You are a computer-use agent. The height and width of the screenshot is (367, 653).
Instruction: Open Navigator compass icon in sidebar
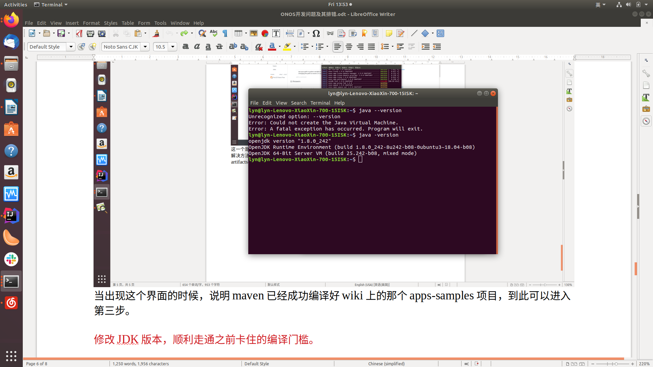coord(646,121)
